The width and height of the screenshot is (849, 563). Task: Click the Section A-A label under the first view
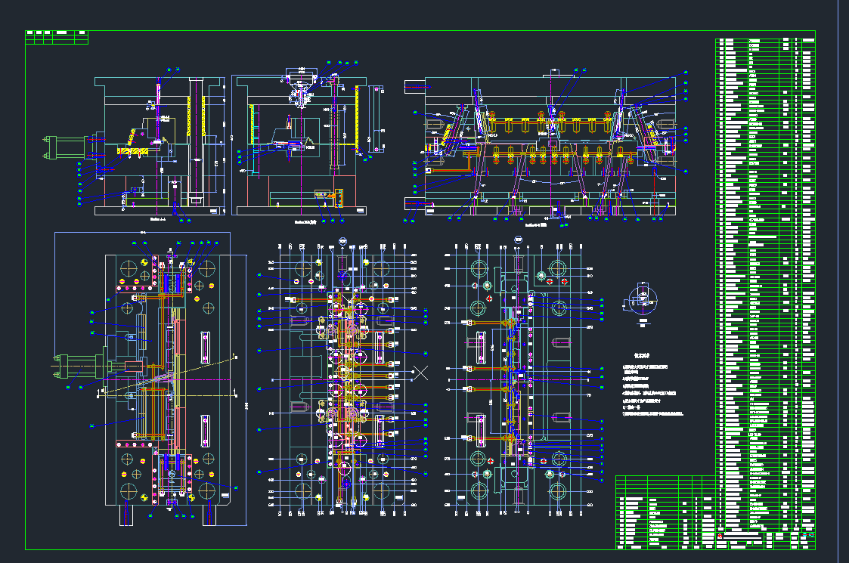coord(158,218)
